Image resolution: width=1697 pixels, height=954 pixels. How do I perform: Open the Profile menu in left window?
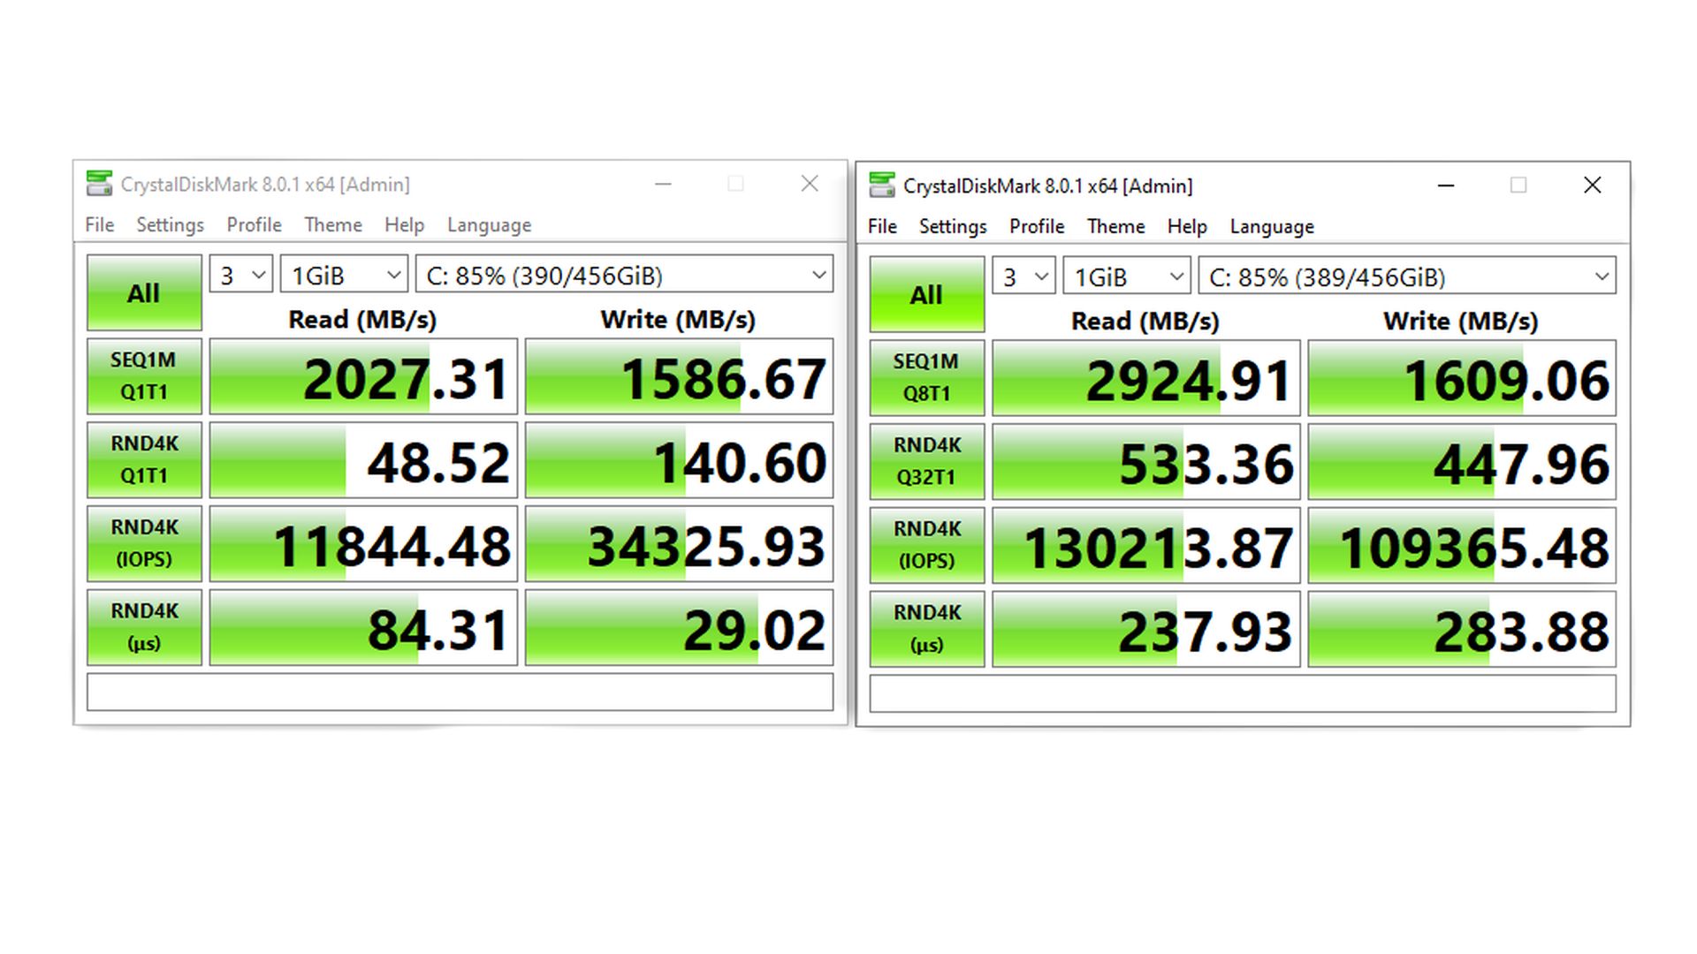point(254,225)
